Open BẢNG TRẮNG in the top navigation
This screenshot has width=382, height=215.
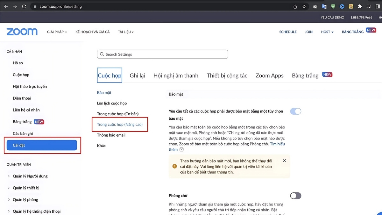(353, 32)
